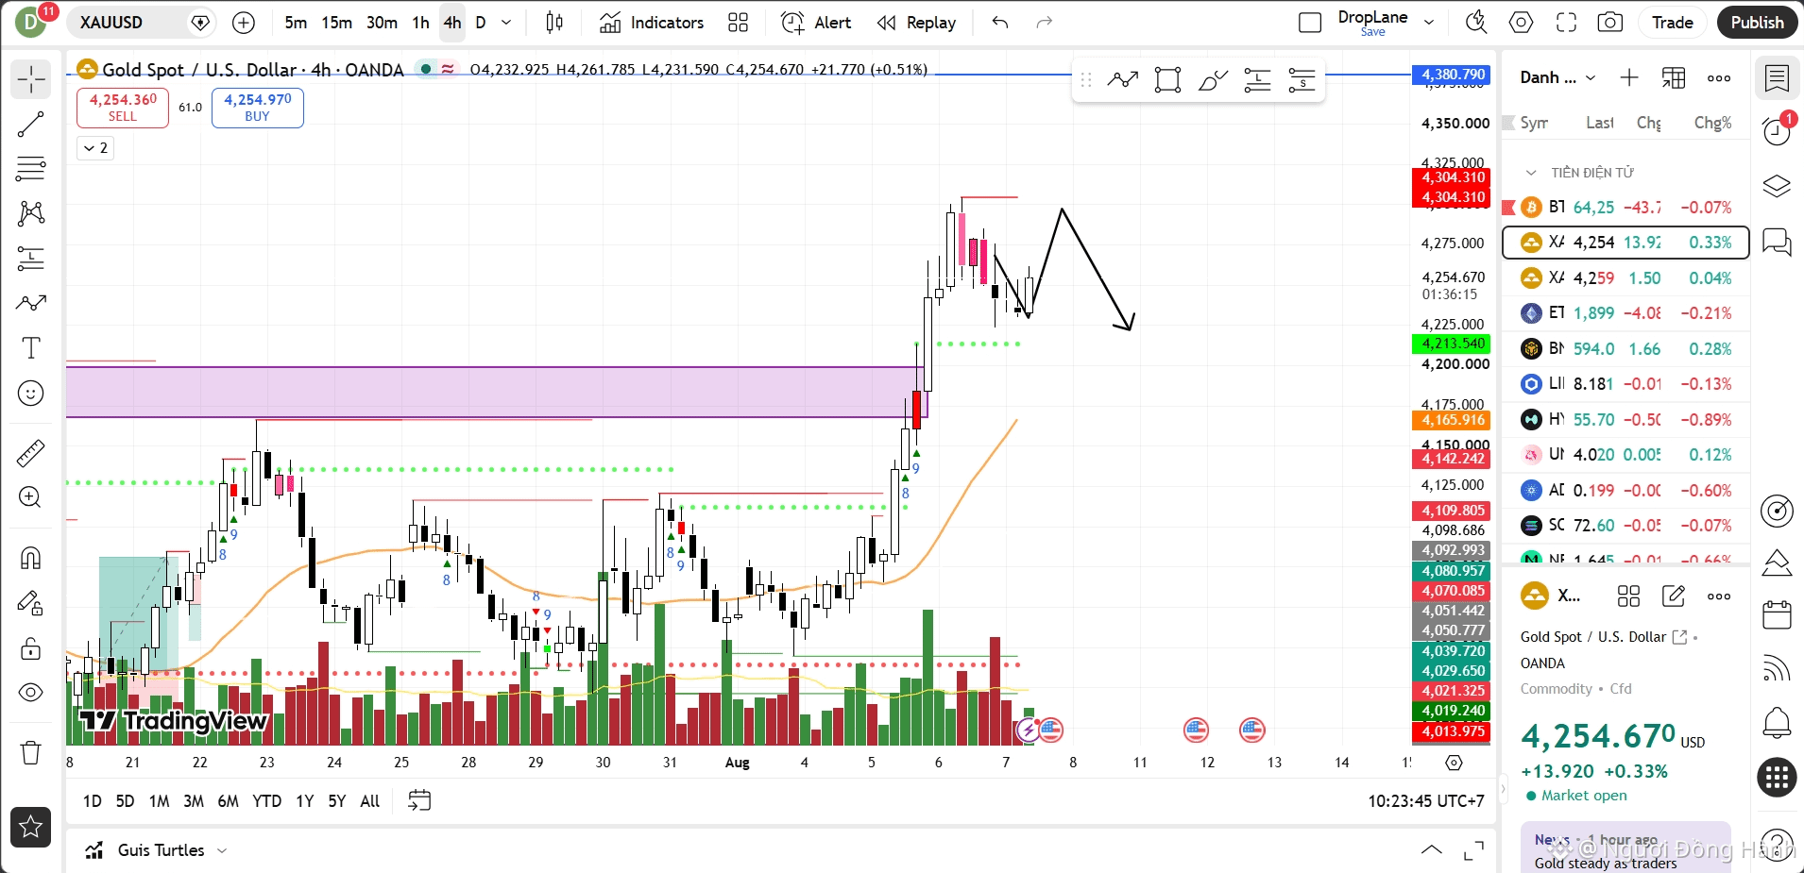Expand the Guis Turtles strategy dropdown
1804x873 pixels.
point(222,850)
